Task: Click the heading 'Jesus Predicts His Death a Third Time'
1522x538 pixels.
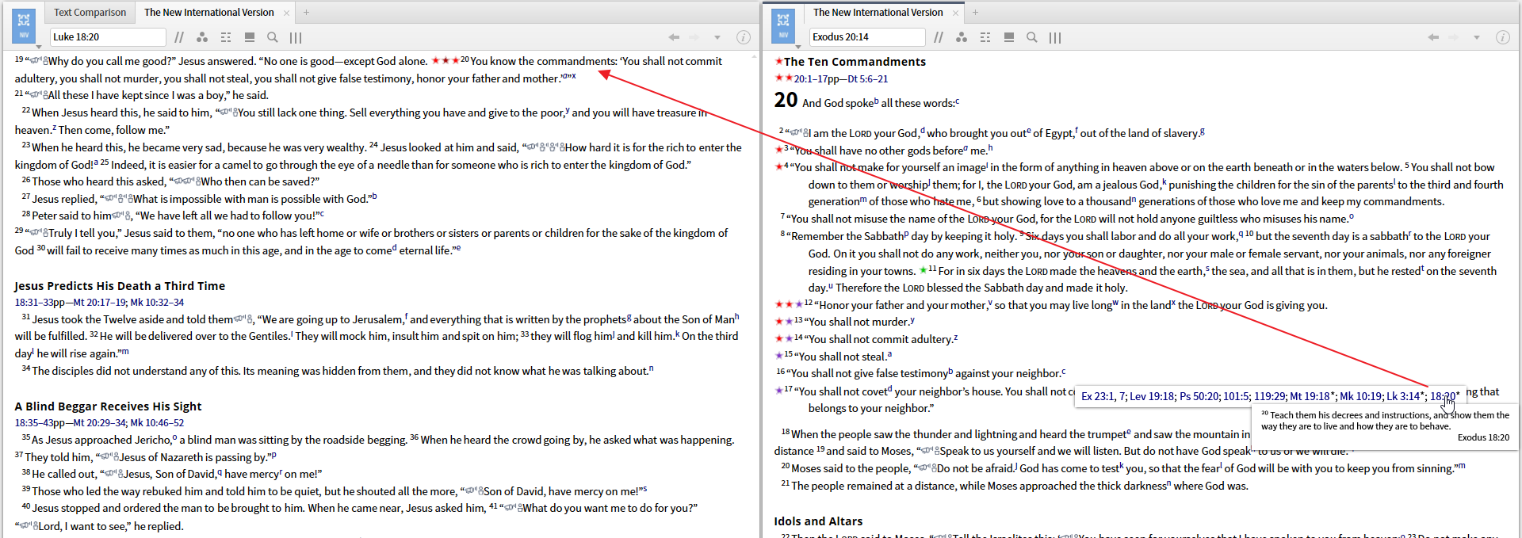Action: (x=120, y=286)
